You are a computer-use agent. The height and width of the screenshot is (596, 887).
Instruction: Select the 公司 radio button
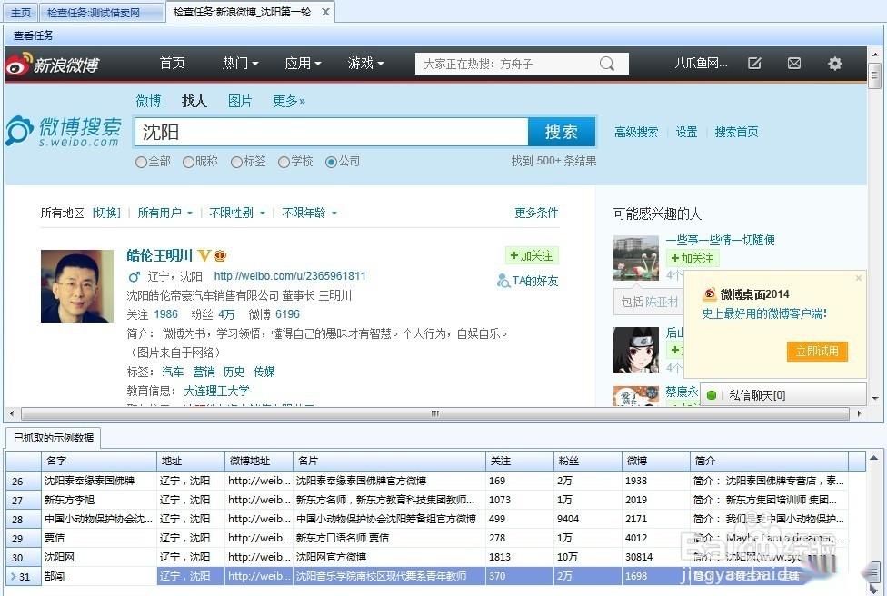click(x=331, y=163)
